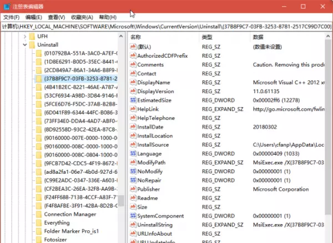Viewport: 333px width, 243px height.
Task: Select the Language DWORD value icon
Action: pos(133,154)
